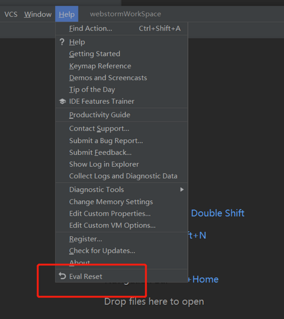Viewport: 284px width, 319px height.
Task: Select Change Memory Settings
Action: tap(122, 202)
